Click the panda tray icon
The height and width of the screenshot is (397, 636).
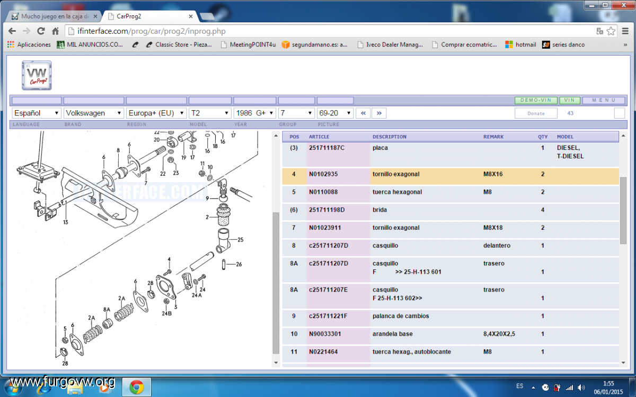click(x=545, y=387)
